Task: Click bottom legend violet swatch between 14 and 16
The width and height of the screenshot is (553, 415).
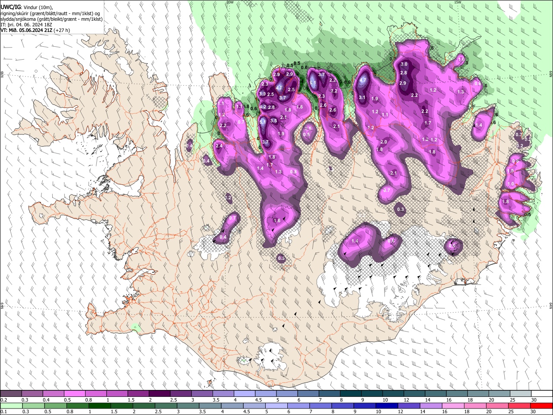Action: coord(431,405)
